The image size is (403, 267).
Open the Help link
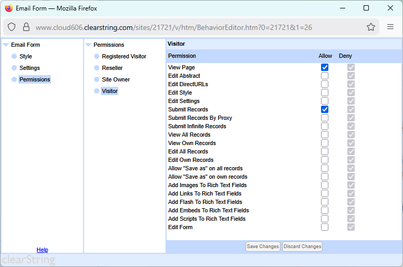click(x=42, y=250)
